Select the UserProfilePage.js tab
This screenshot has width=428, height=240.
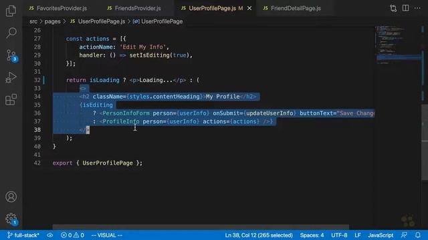(x=212, y=9)
